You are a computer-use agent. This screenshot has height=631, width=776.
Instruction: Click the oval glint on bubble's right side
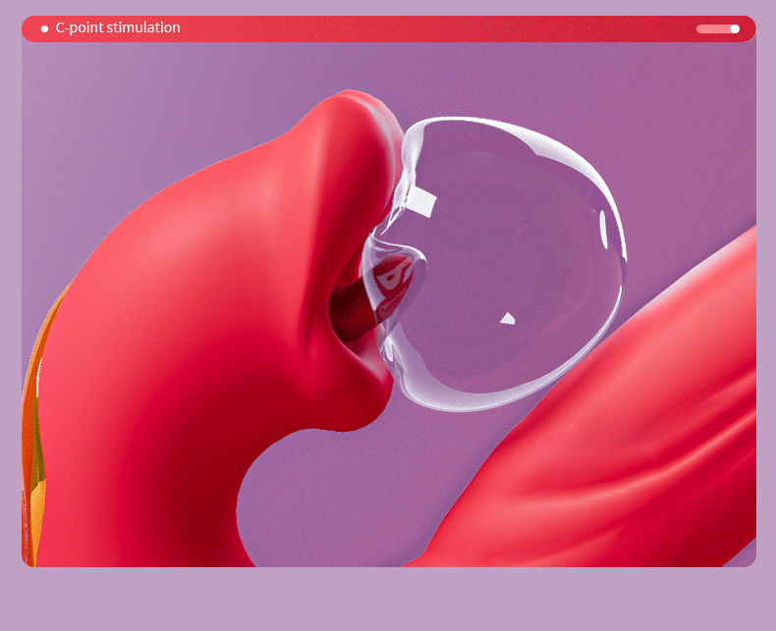[x=602, y=226]
